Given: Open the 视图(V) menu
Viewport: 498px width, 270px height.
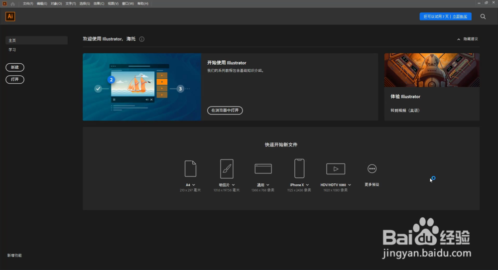Looking at the screenshot, I should [113, 4].
